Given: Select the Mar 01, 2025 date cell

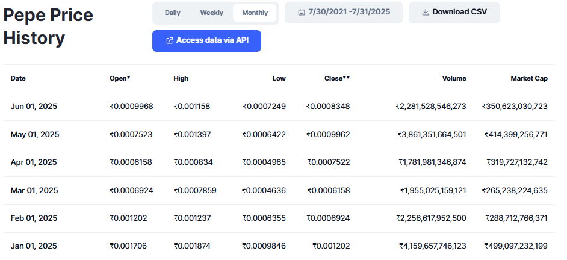Looking at the screenshot, I should click(34, 190).
